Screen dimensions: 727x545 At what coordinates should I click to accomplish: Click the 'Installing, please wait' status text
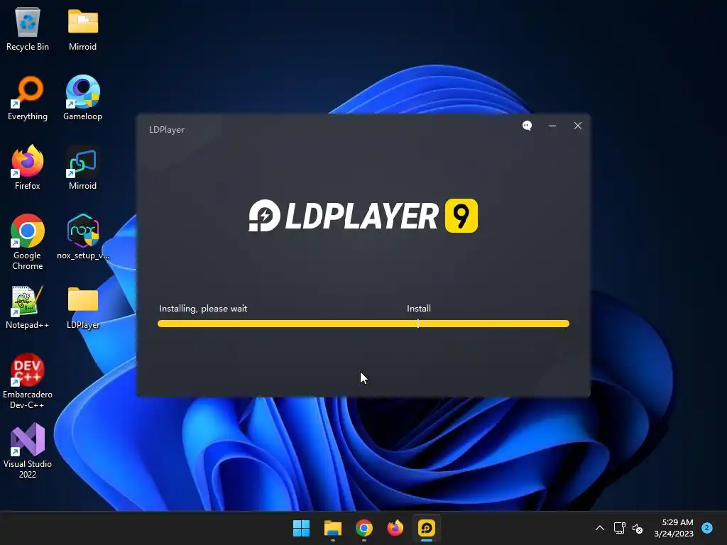tap(203, 309)
